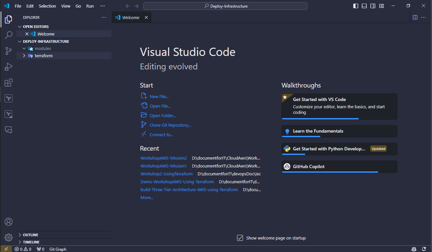Toggle Show welcome page on startup
This screenshot has width=432, height=252.
(x=240, y=238)
